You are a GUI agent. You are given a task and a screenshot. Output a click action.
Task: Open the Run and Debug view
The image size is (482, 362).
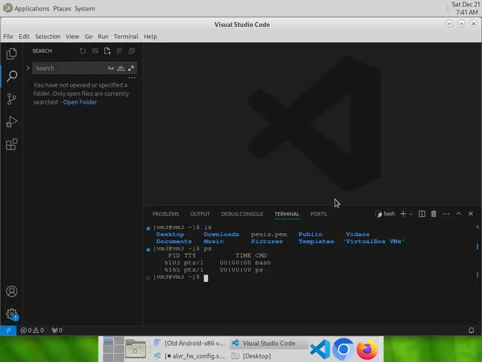pyautogui.click(x=11, y=122)
